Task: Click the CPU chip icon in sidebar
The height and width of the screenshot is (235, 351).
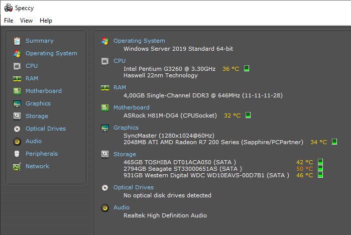Action: (17, 66)
